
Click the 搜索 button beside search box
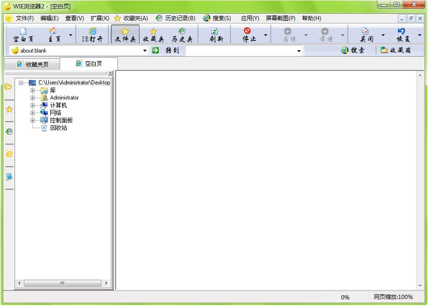tap(352, 50)
